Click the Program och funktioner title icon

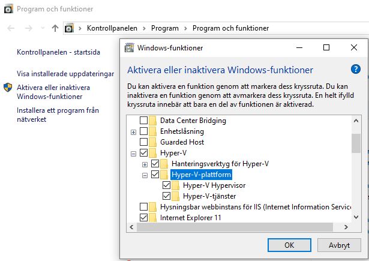[8, 9]
